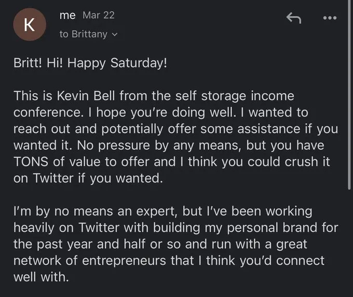Click "self storage income" phrase
Image resolution: width=353 pixels, height=297 pixels.
235,96
